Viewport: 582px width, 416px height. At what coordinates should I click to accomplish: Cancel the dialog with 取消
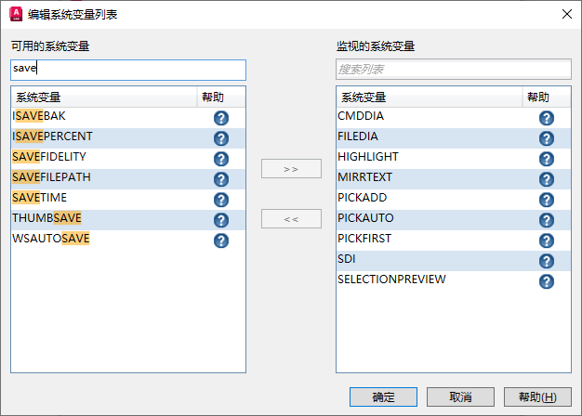[x=459, y=396]
